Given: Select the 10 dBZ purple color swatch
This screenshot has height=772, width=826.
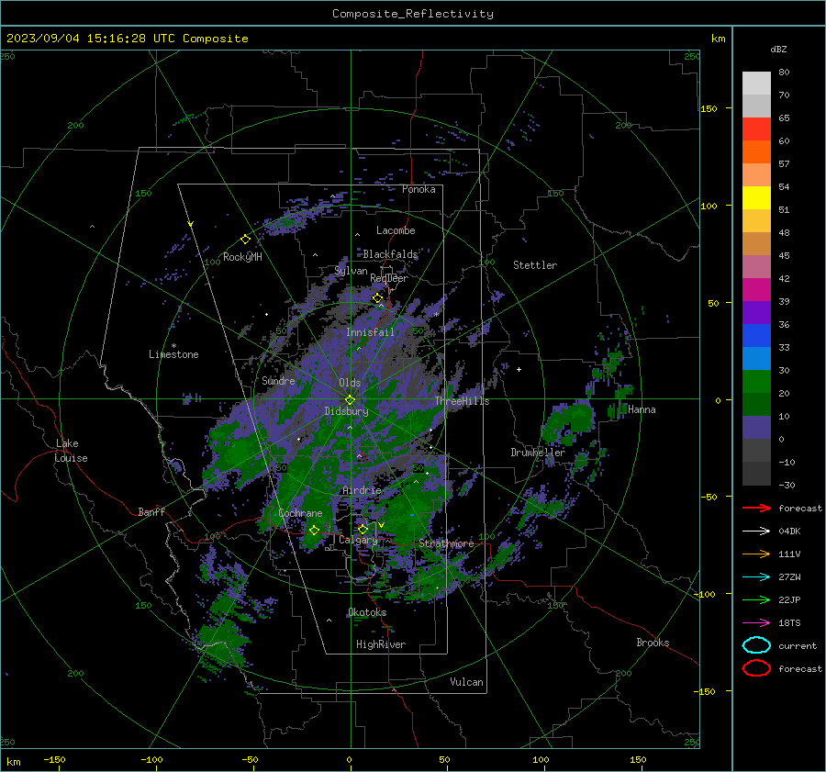Looking at the screenshot, I should (x=756, y=427).
